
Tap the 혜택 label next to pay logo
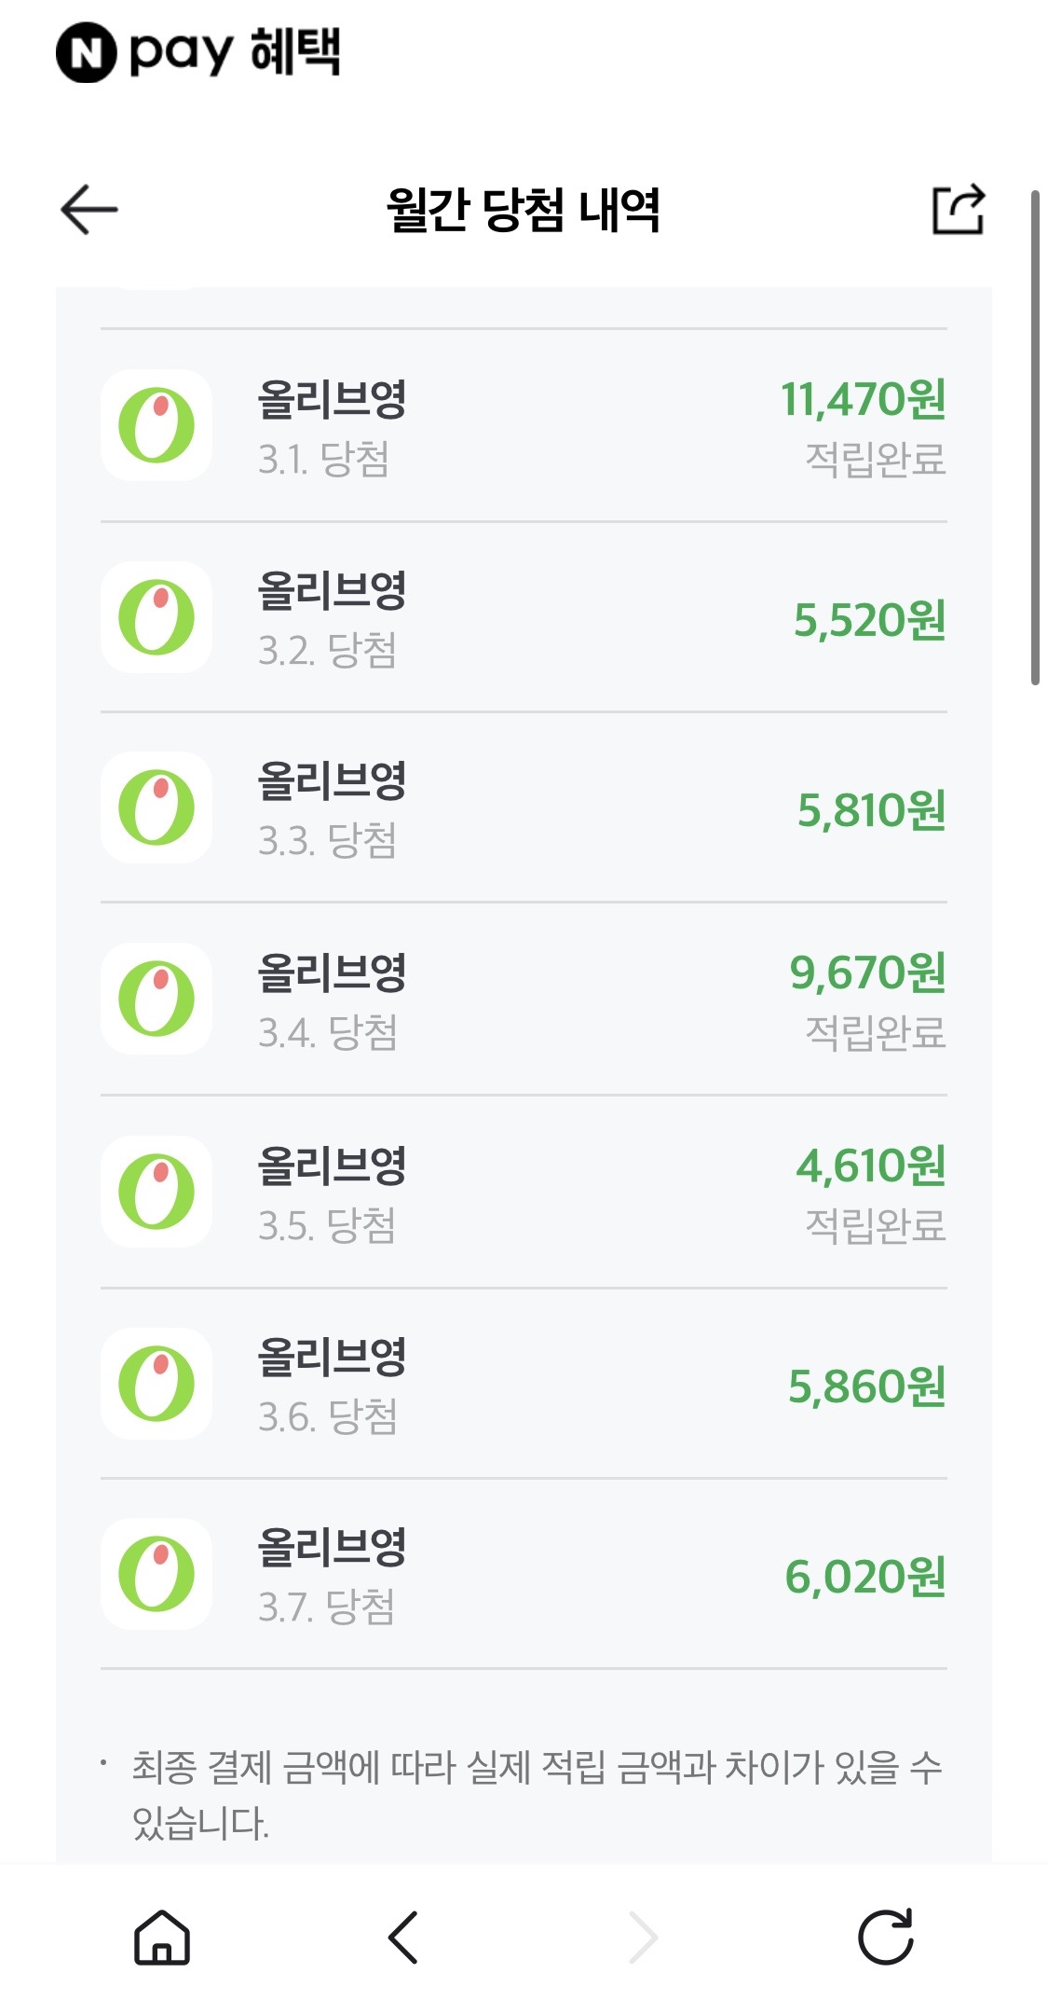pos(295,51)
